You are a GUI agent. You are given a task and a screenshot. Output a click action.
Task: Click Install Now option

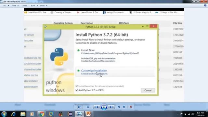pos(88,50)
